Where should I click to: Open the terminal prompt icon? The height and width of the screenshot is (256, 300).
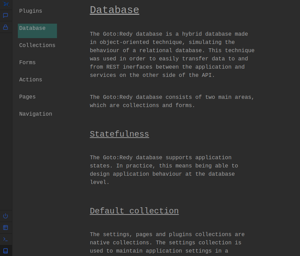tap(5, 239)
